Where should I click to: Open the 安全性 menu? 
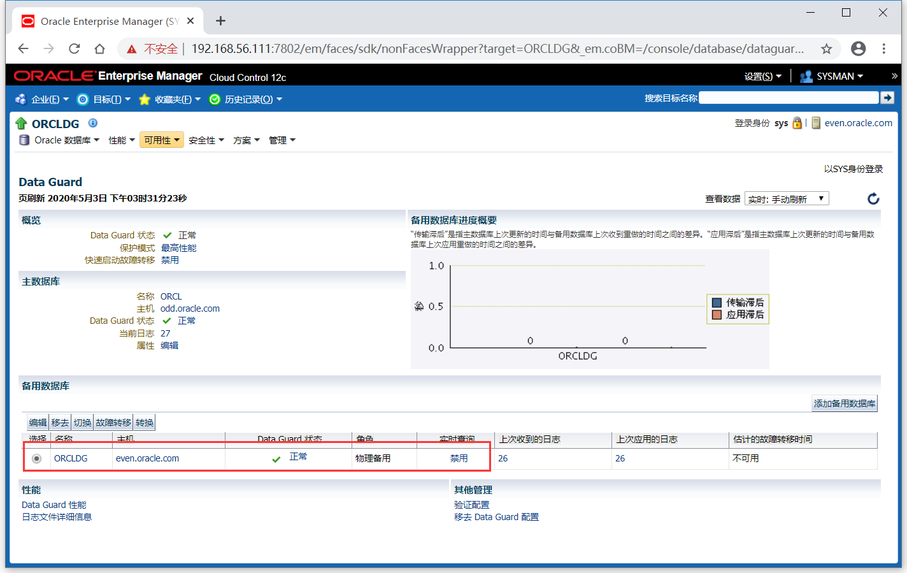tap(206, 140)
